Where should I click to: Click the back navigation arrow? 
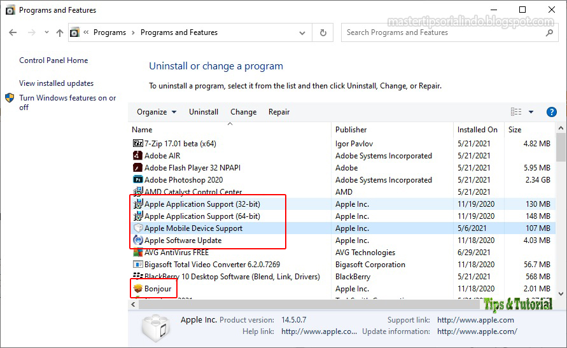coord(13,32)
